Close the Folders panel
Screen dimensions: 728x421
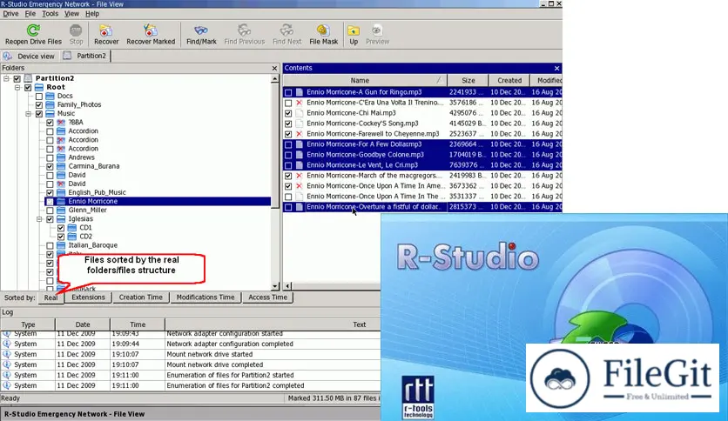(x=274, y=68)
